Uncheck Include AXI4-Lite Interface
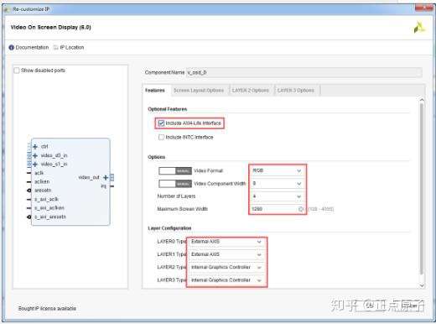436x324 pixels. click(161, 123)
